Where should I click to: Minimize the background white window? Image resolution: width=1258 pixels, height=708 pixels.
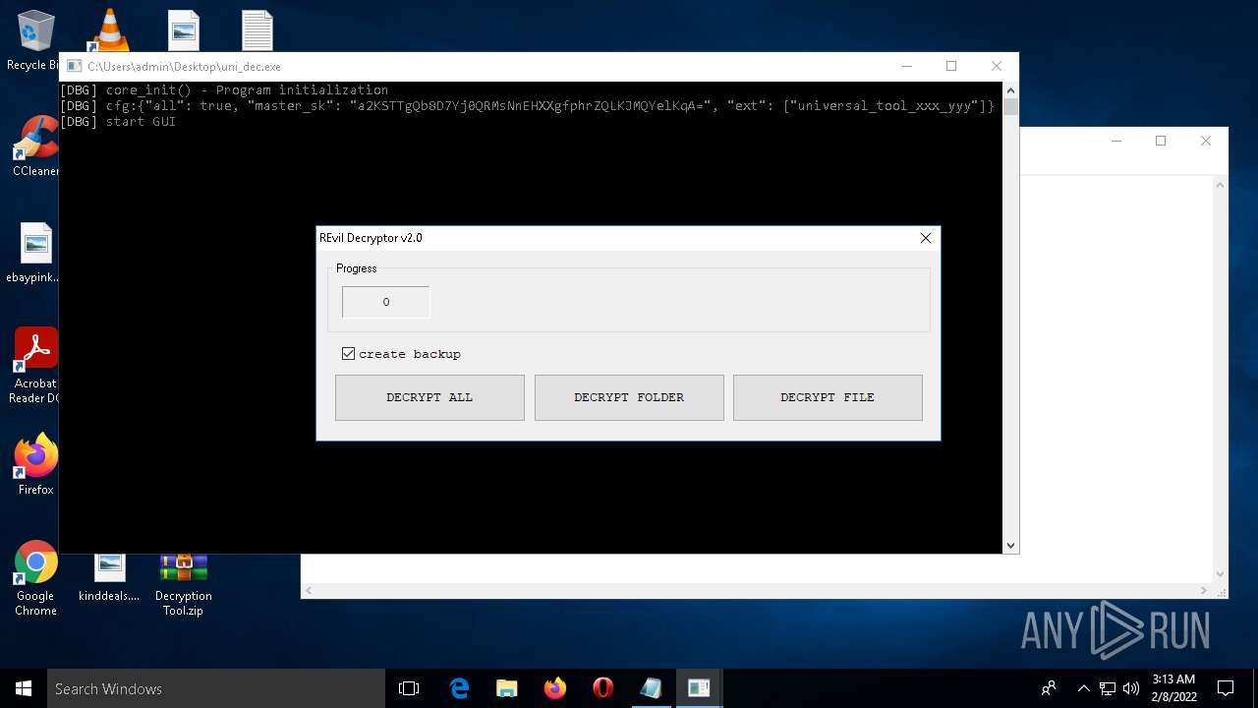1116,141
